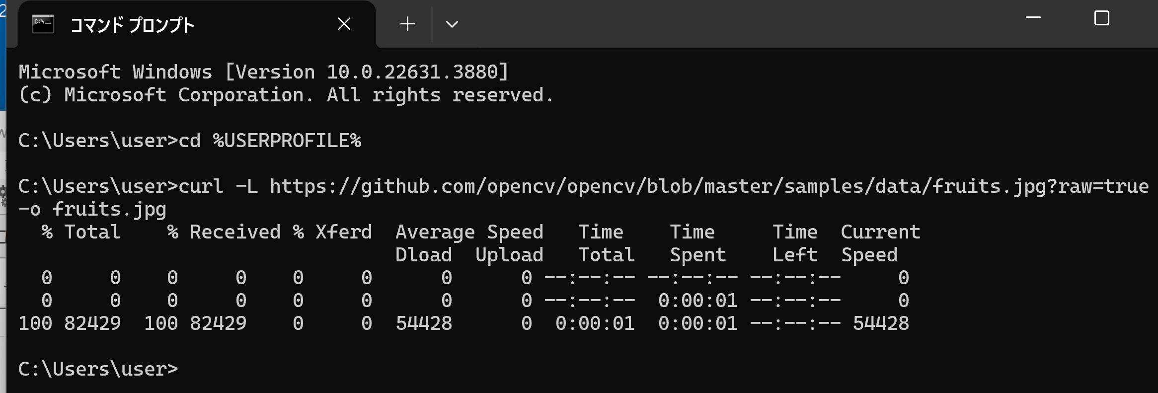Click the "Average Speed" column header
The width and height of the screenshot is (1158, 393).
[469, 232]
